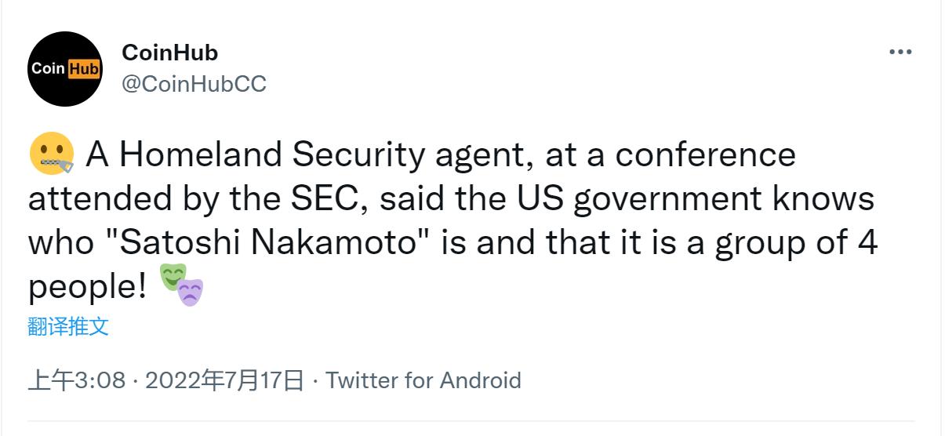
Task: Click the green comedy mask emoji
Action: pos(173,276)
